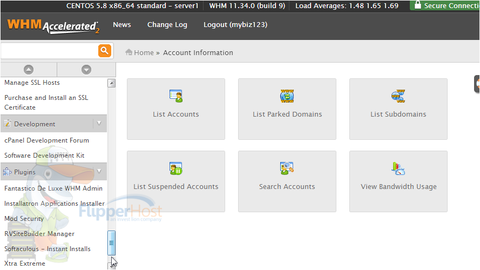This screenshot has height=270, width=480.
Task: Click the sidebar scrollbar down arrow
Action: (112, 266)
